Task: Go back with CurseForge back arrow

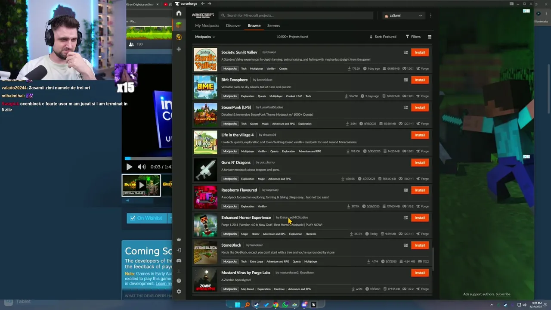Action: click(203, 4)
